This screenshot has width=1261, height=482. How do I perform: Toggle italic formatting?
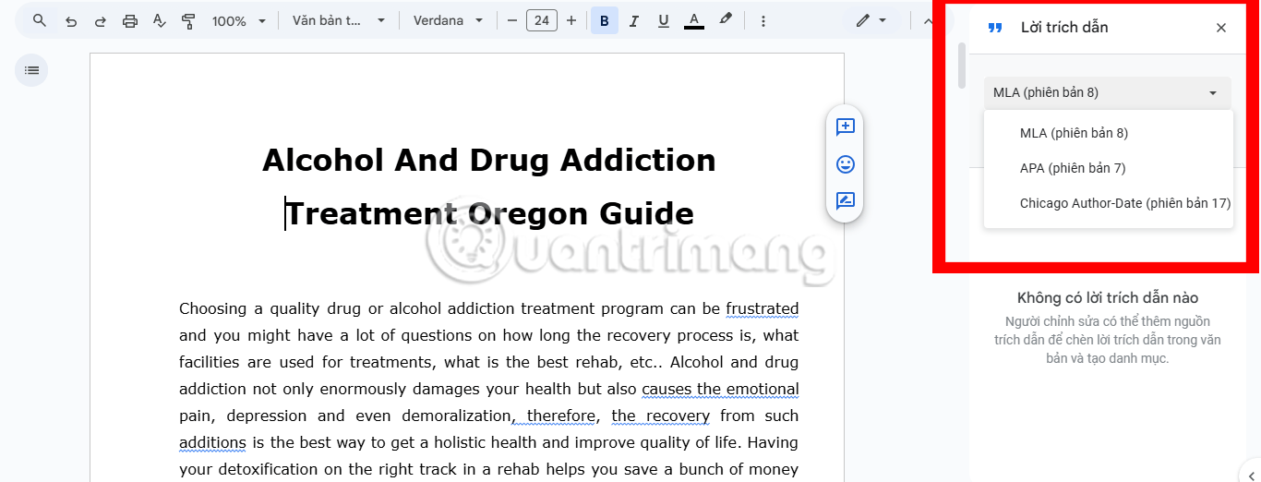634,20
